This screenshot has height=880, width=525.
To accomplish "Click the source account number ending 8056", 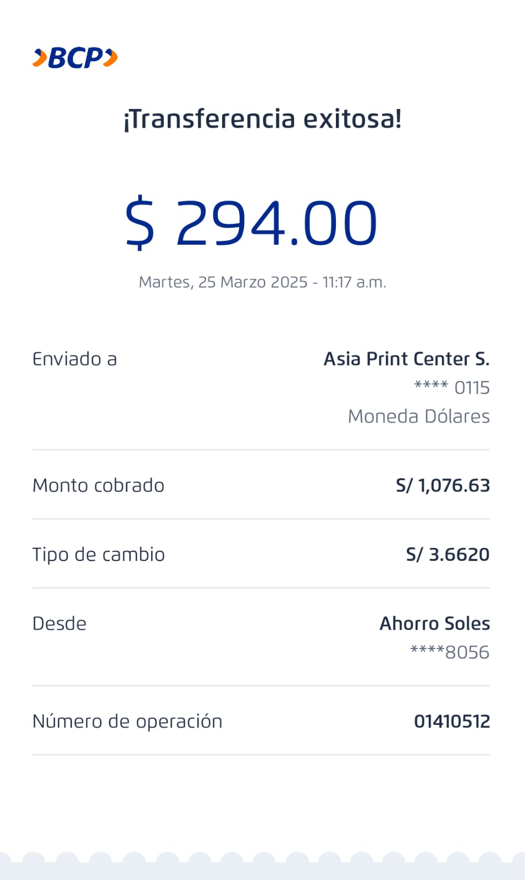I will point(450,652).
